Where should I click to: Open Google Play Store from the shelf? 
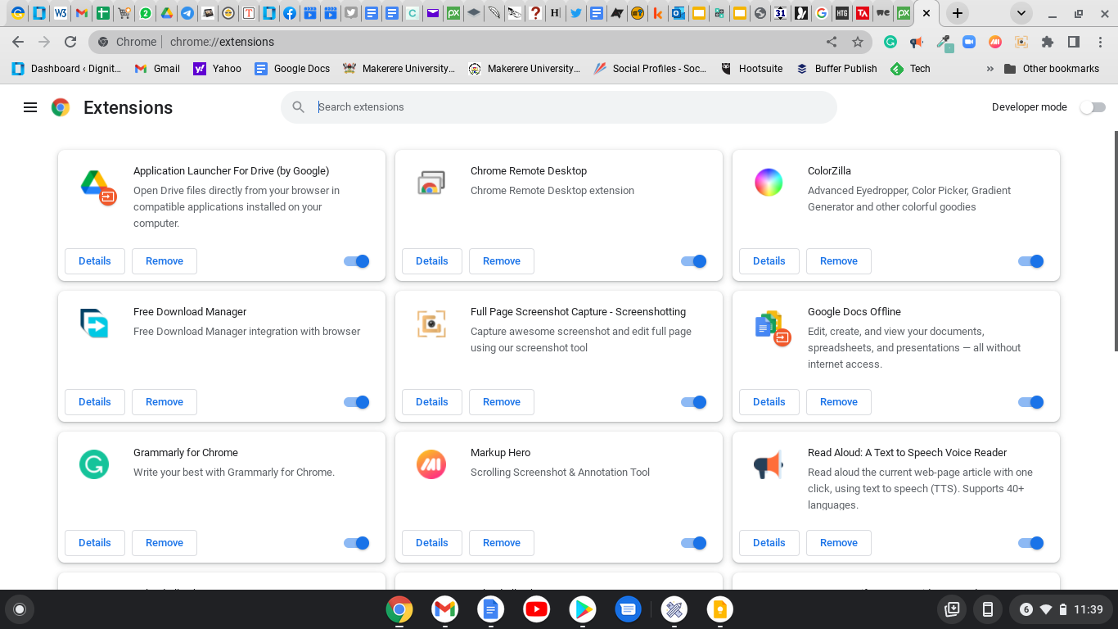pos(583,609)
